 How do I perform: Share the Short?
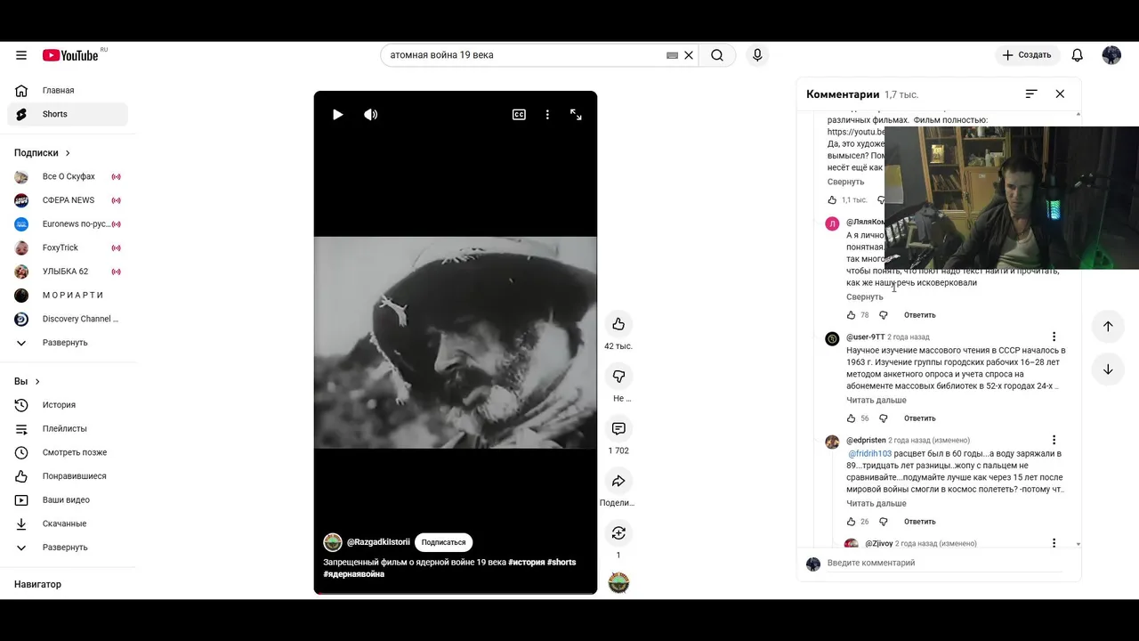(618, 482)
